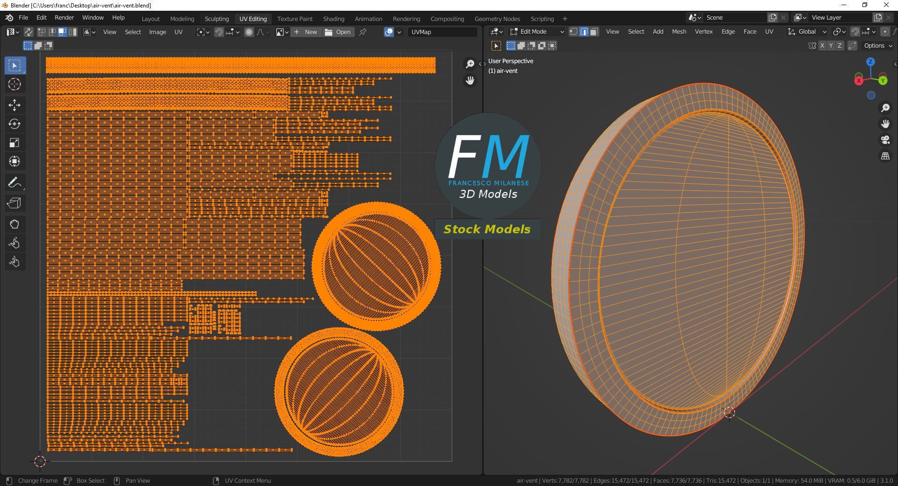
Task: Select the Pinch sculpt tool
Action: pyautogui.click(x=14, y=262)
